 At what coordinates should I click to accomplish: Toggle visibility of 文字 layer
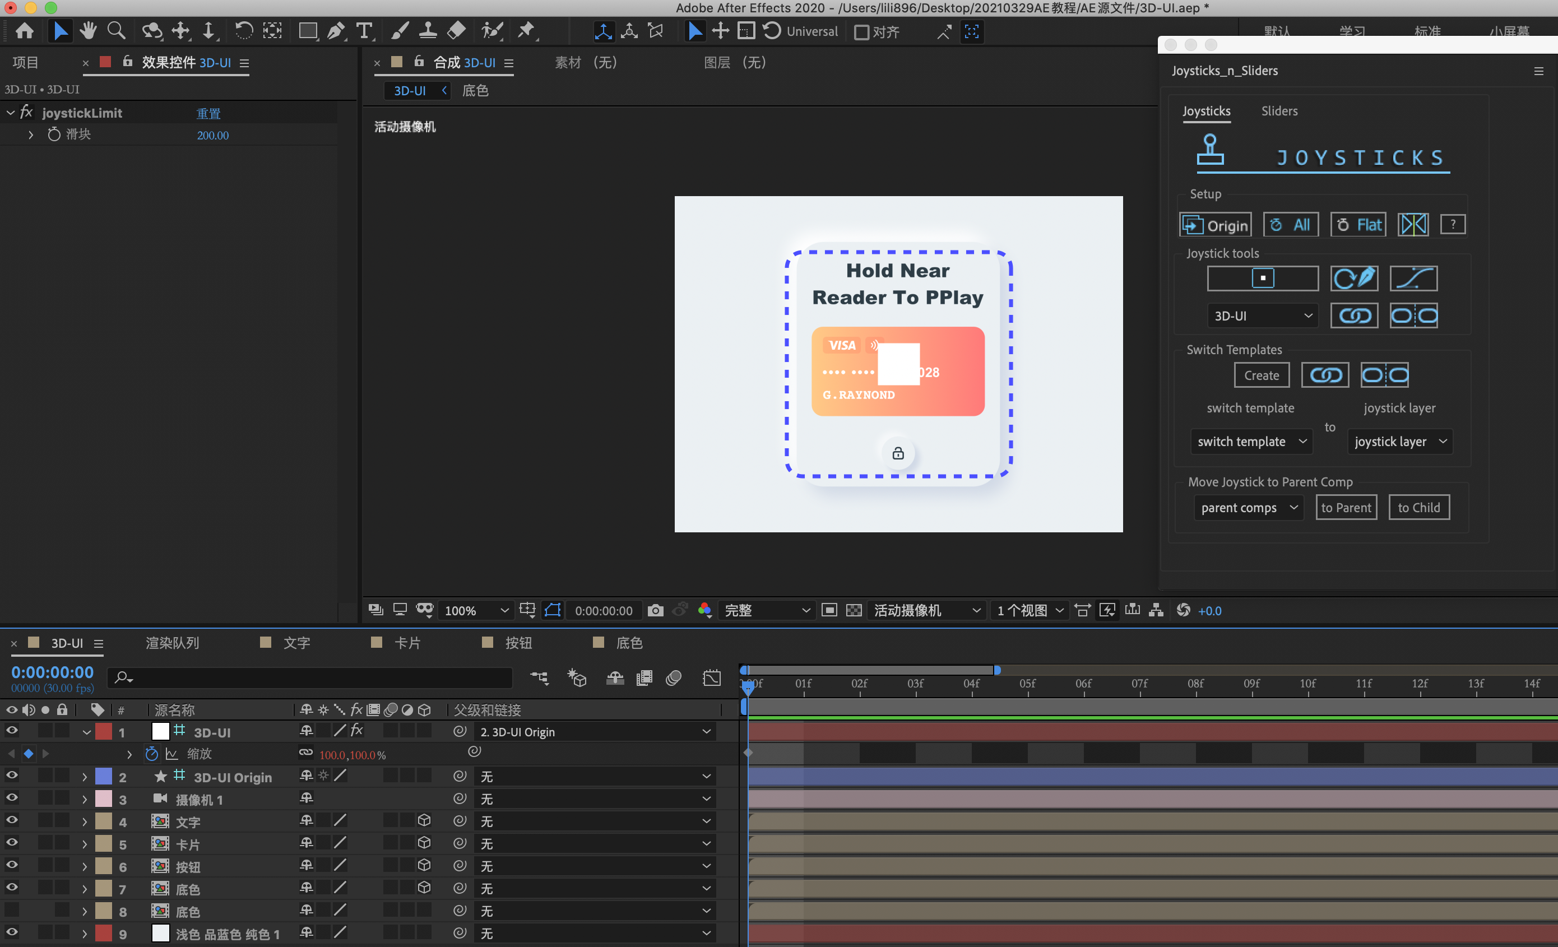pos(11,820)
